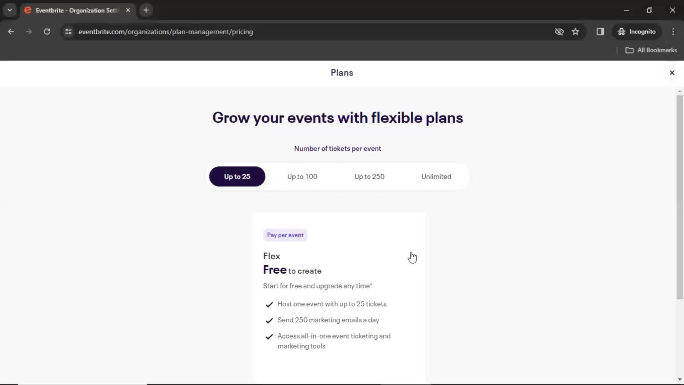Click the bookmark star icon

pyautogui.click(x=575, y=32)
